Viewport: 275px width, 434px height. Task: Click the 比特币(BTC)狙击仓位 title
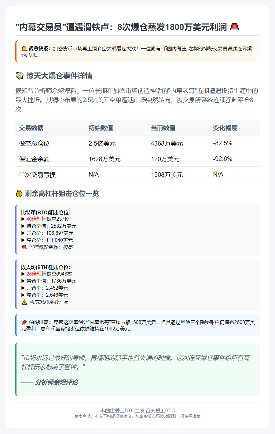coord(46,212)
